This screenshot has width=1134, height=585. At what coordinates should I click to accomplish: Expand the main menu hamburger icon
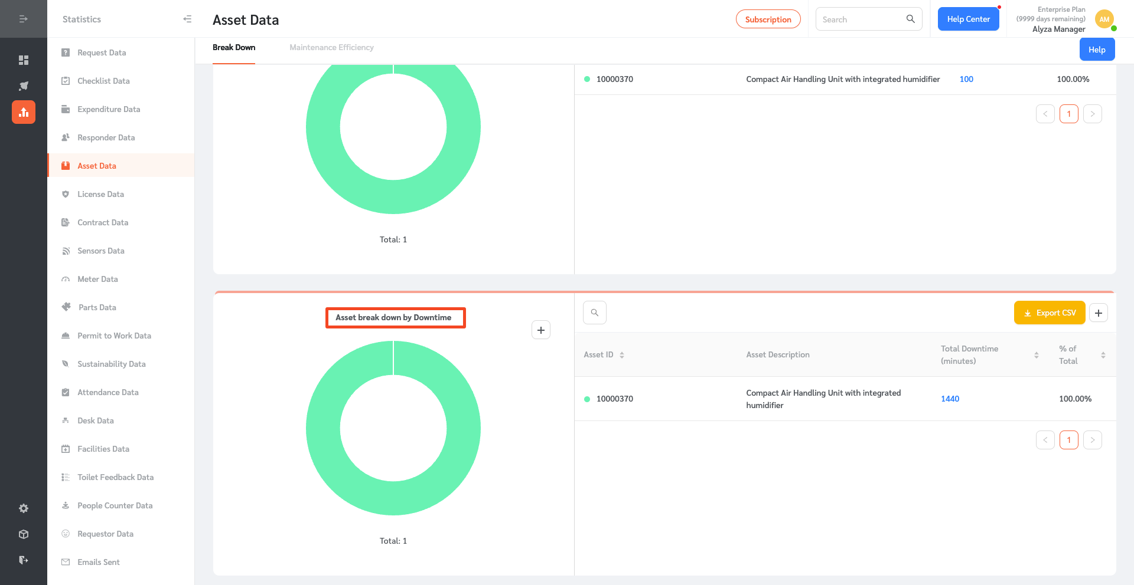tap(24, 19)
